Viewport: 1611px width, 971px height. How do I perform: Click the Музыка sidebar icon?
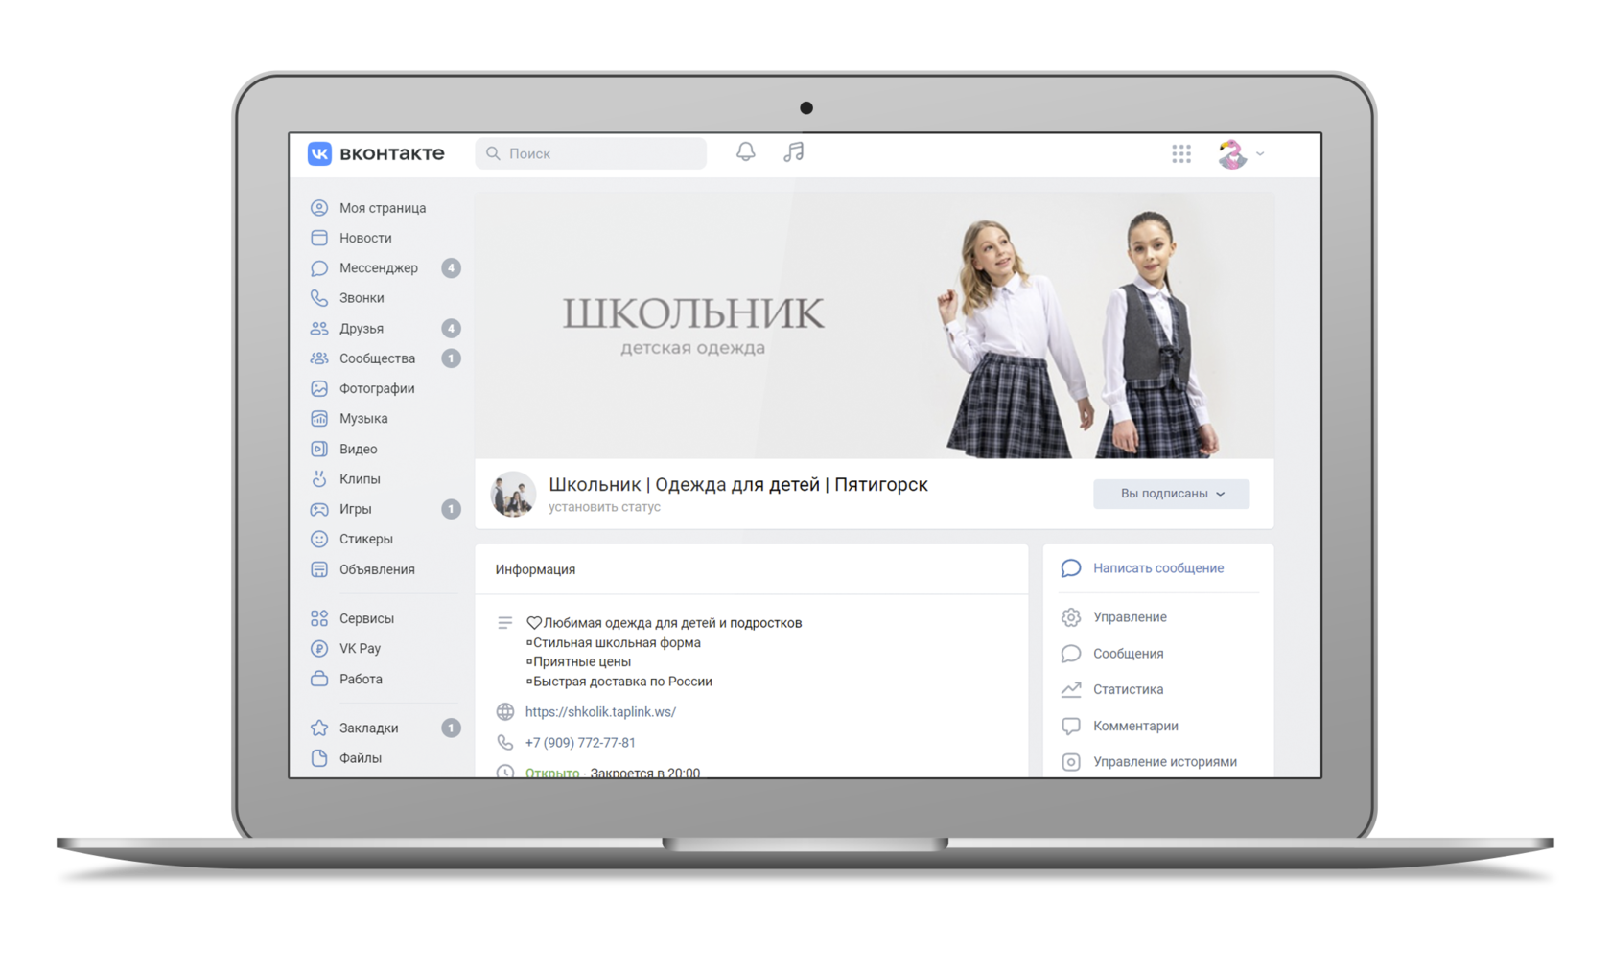pyautogui.click(x=319, y=419)
